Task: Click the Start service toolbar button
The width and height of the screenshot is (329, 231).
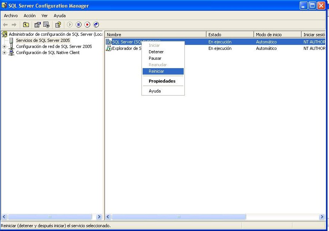Action: click(70, 25)
